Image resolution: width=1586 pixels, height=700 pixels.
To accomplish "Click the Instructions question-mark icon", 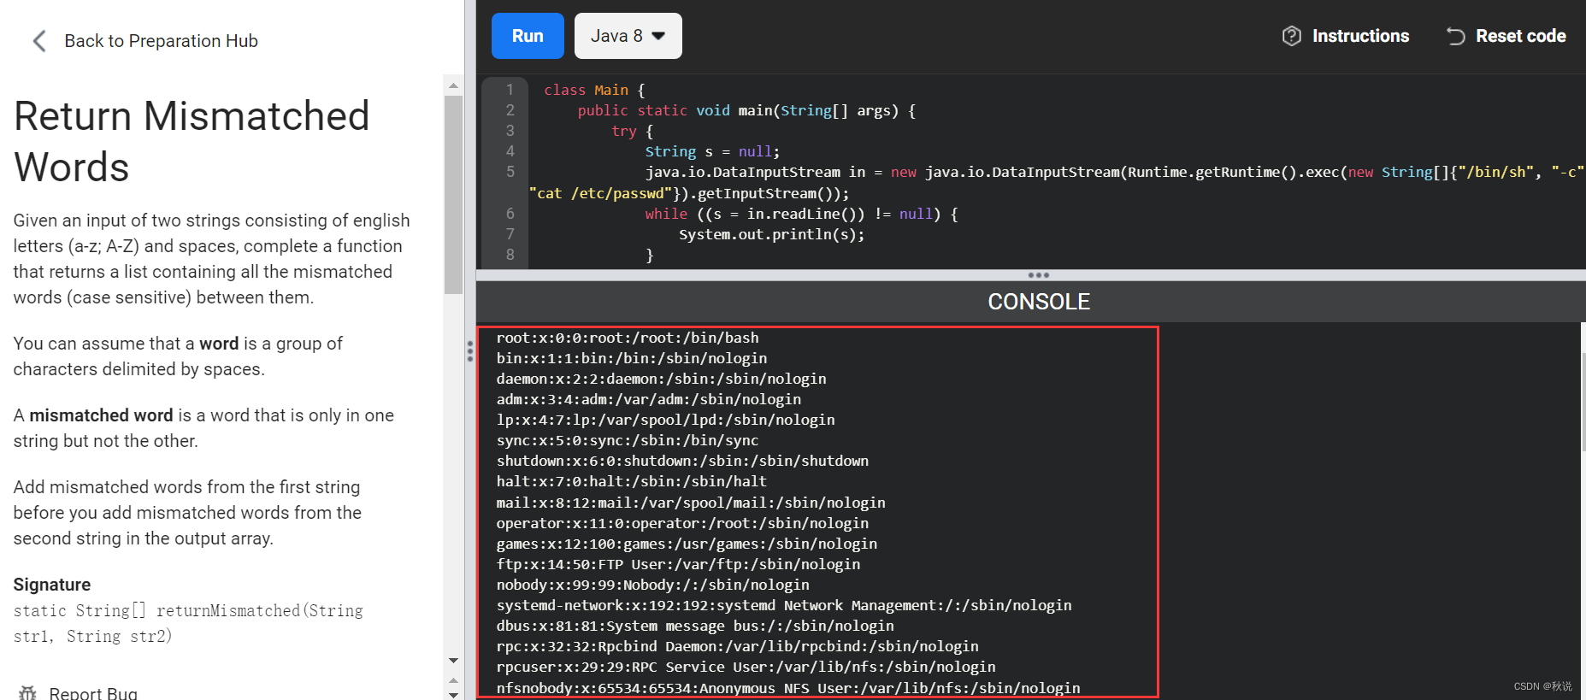I will coord(1291,36).
